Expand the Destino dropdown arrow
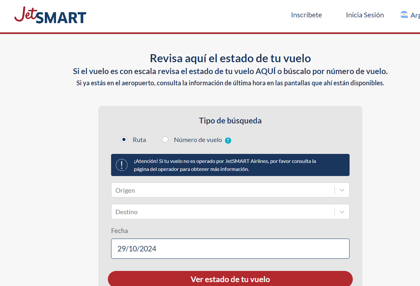Screen dimensions: 420x286 (x=342, y=212)
